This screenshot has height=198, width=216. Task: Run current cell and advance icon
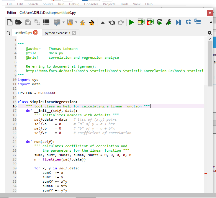tap(150, 22)
